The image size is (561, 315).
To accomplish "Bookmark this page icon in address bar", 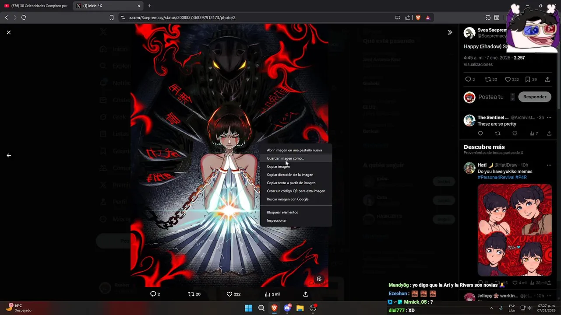I will coord(112,17).
